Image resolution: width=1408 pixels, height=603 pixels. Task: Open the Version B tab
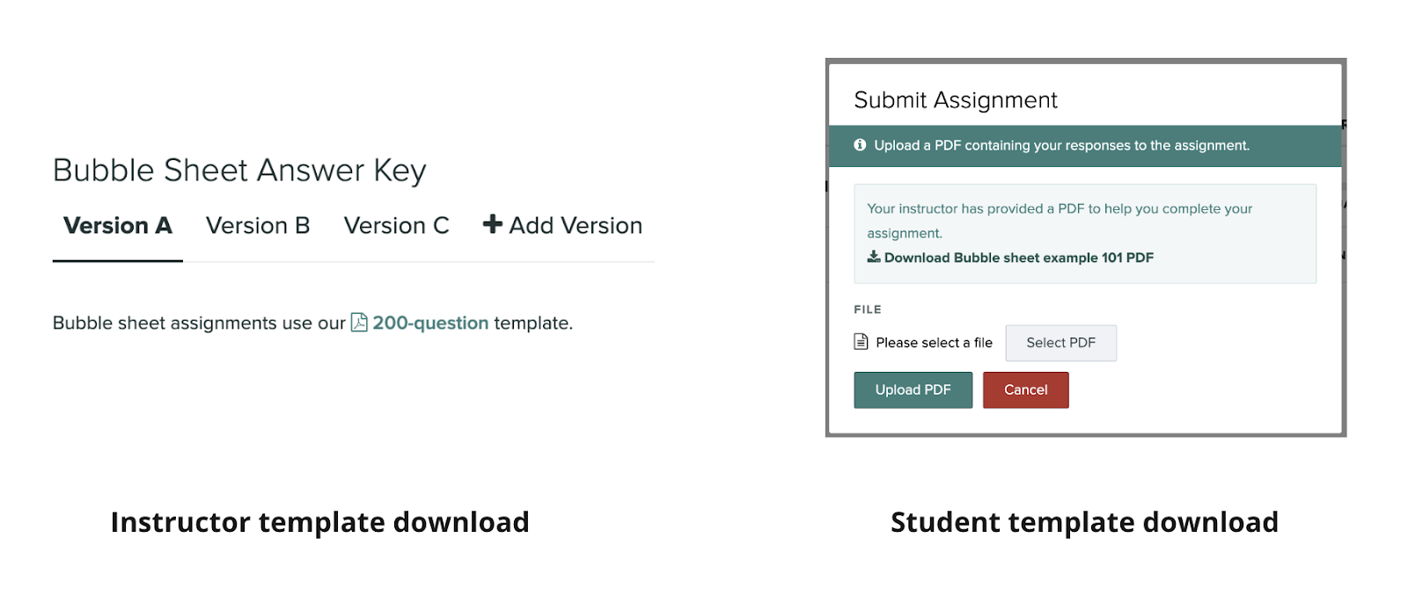coord(258,226)
